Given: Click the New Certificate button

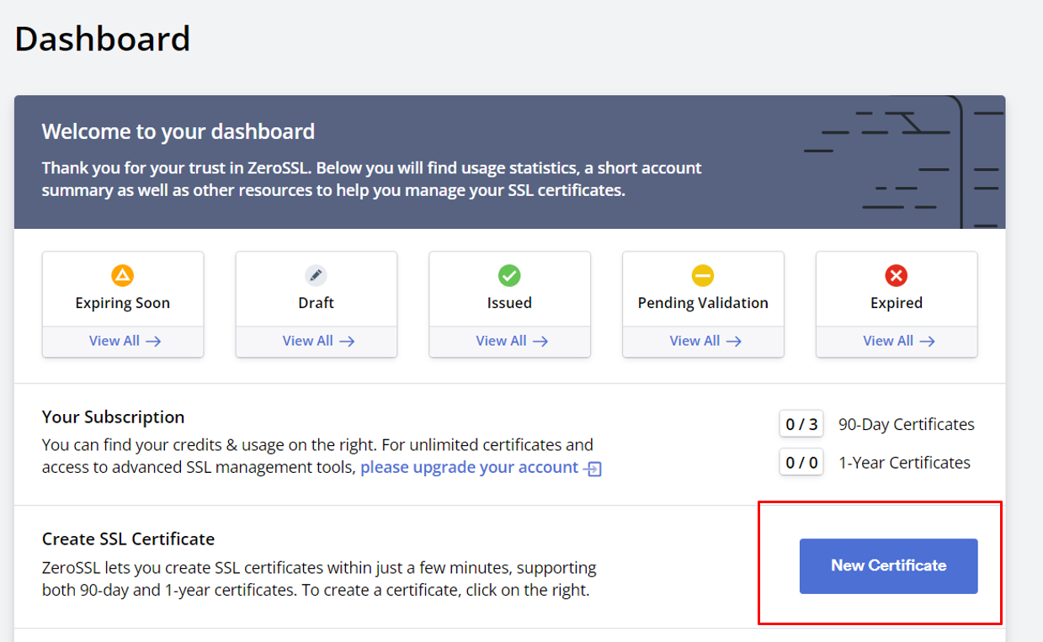Looking at the screenshot, I should click(x=889, y=566).
